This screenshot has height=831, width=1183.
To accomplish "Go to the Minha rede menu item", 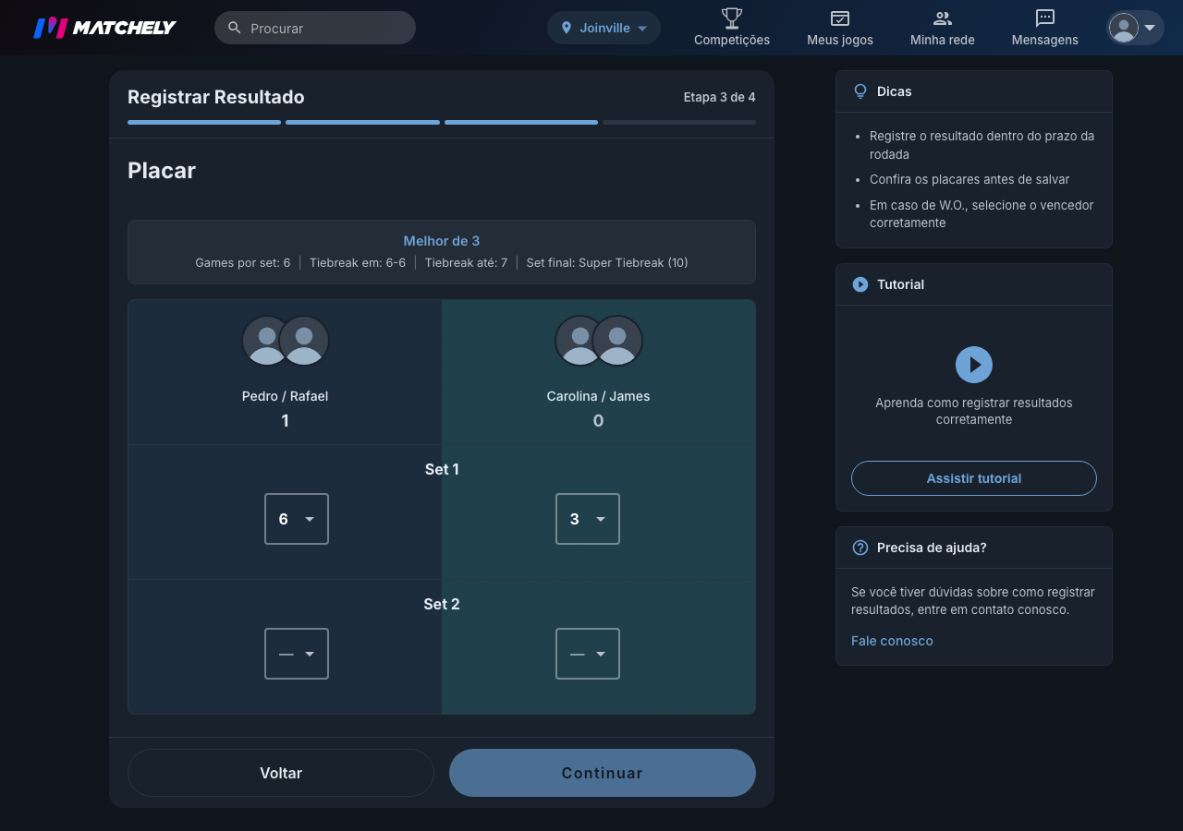I will [x=943, y=28].
